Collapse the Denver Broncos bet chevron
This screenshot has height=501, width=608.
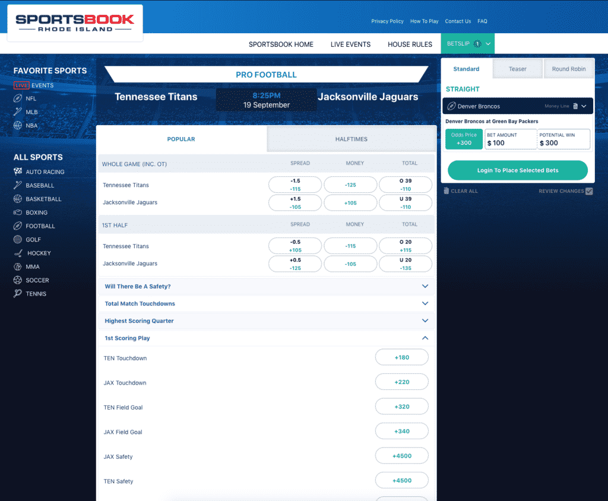[584, 106]
